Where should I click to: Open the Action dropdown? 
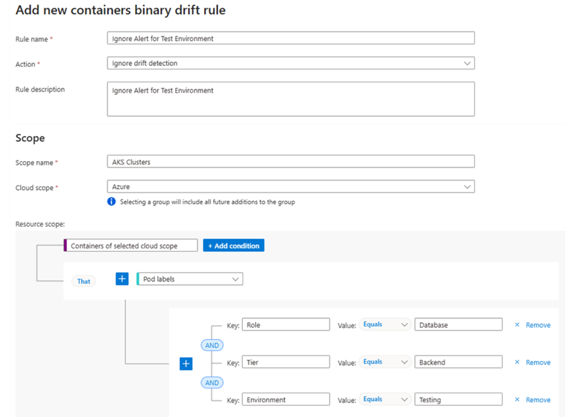[x=291, y=63]
